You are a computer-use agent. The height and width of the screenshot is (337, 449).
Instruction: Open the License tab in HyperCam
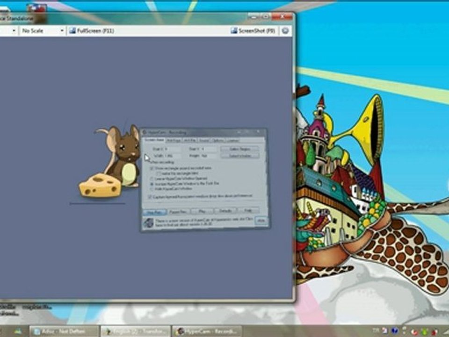tap(232, 140)
